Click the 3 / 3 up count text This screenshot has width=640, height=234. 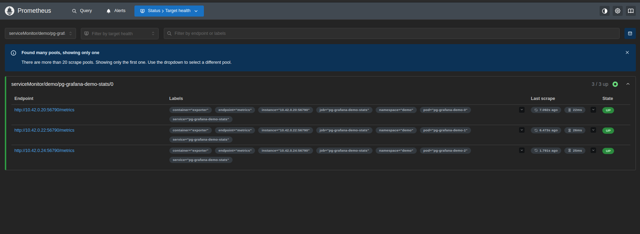[x=600, y=84]
